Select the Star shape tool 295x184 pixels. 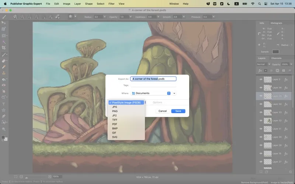[x=4, y=110]
